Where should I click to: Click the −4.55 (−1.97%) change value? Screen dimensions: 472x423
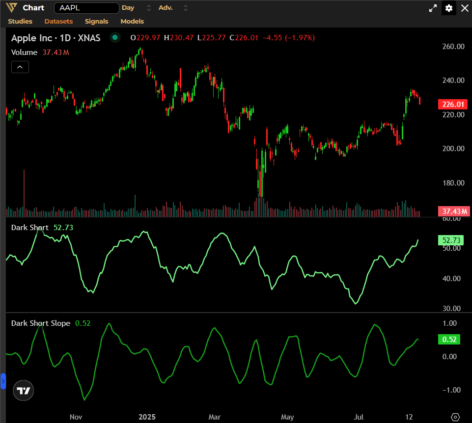289,38
